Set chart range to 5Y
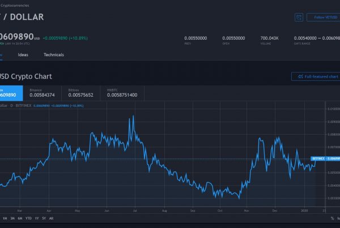This screenshot has height=228, width=340. [44, 218]
